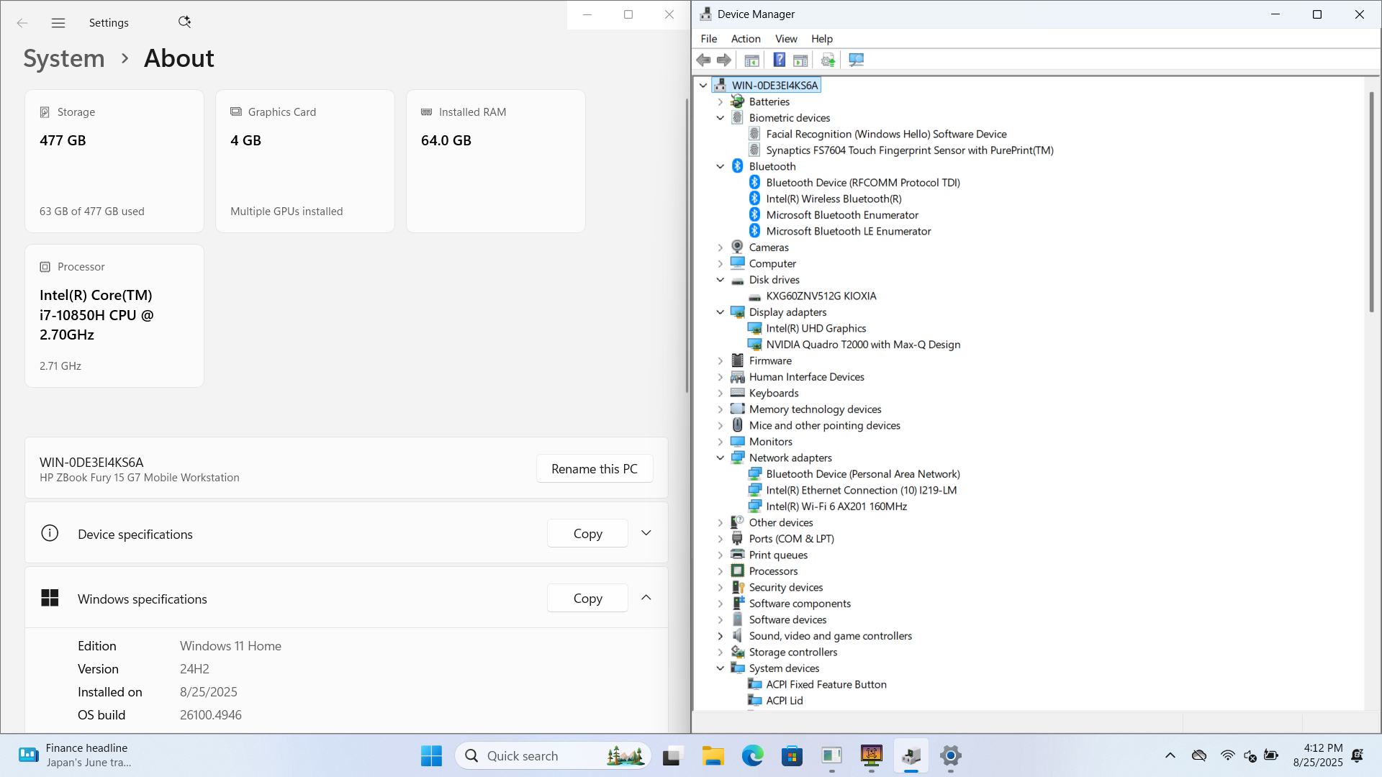Select Intel(R) Wireless Bluetooth(R) device
The width and height of the screenshot is (1382, 777).
click(834, 199)
